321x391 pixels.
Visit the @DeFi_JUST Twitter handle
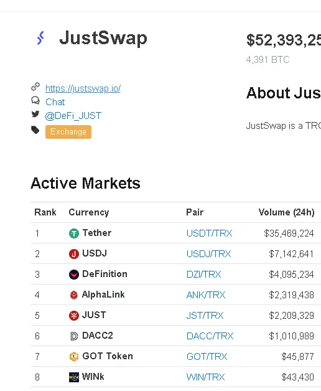pos(73,116)
